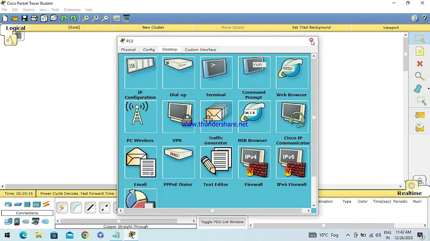The image size is (430, 241).
Task: Open the Options menu
Action: click(29, 10)
